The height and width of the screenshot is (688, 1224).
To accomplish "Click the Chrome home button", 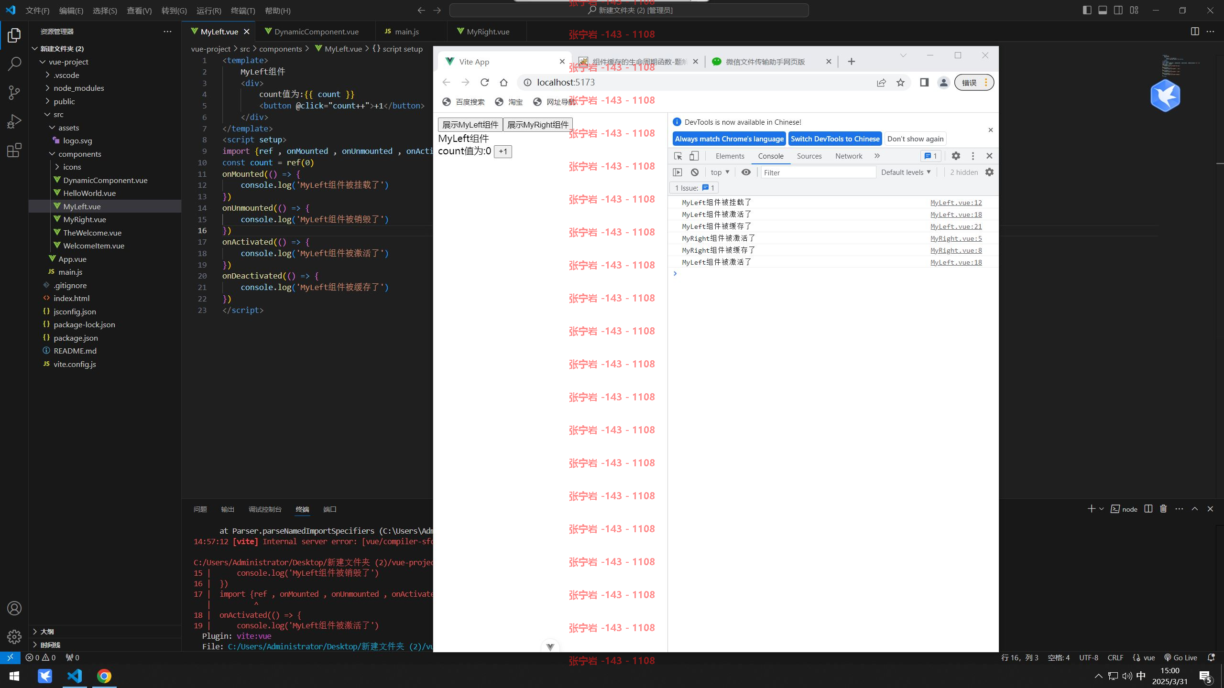I will [503, 82].
